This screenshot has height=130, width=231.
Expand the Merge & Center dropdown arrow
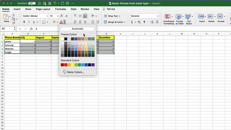click(125, 22)
